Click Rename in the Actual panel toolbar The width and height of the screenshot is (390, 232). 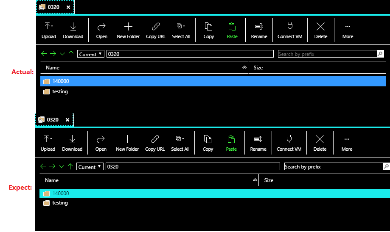click(x=259, y=31)
